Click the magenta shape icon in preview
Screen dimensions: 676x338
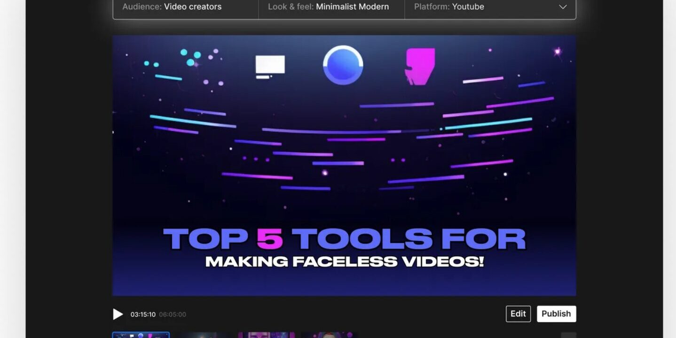419,67
